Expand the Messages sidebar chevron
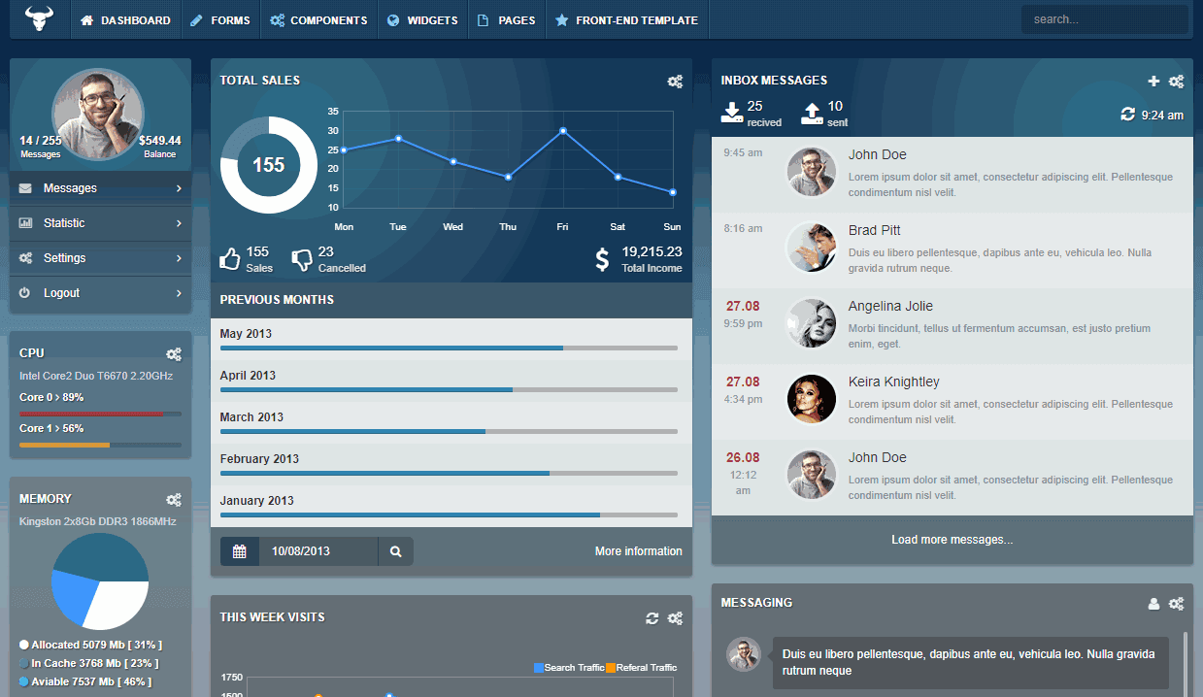The height and width of the screenshot is (697, 1203). coord(179,188)
